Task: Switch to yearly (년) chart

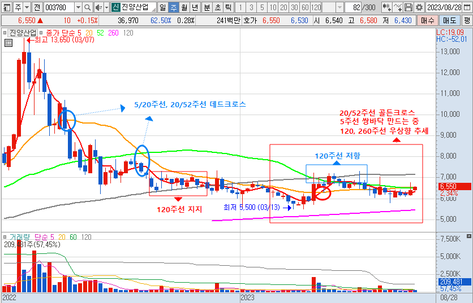Action: (x=195, y=7)
